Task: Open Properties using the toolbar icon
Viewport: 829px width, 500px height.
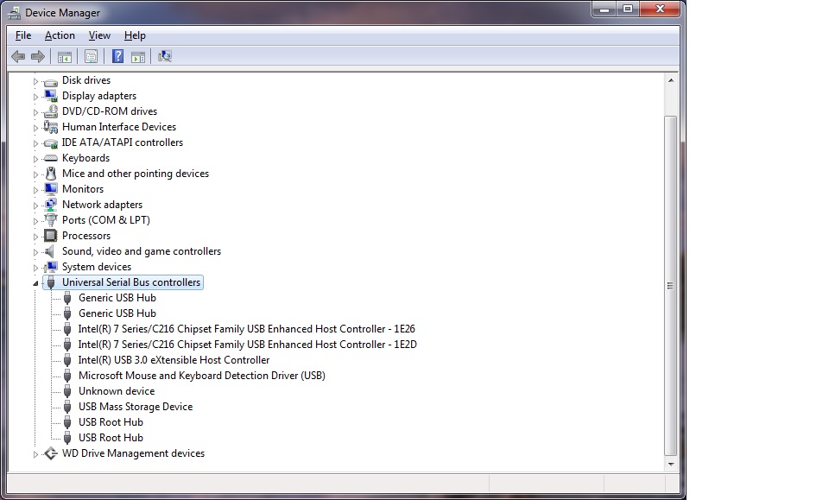Action: coord(91,56)
